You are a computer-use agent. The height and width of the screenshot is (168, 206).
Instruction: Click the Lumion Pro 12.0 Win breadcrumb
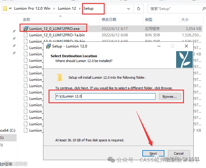32,8
